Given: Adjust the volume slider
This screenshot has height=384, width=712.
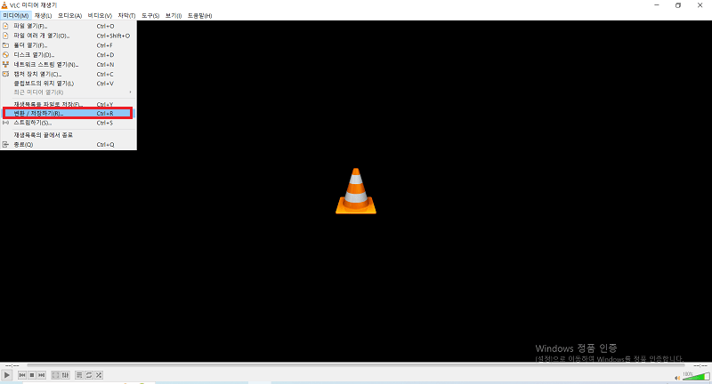Looking at the screenshot, I should [696, 376].
